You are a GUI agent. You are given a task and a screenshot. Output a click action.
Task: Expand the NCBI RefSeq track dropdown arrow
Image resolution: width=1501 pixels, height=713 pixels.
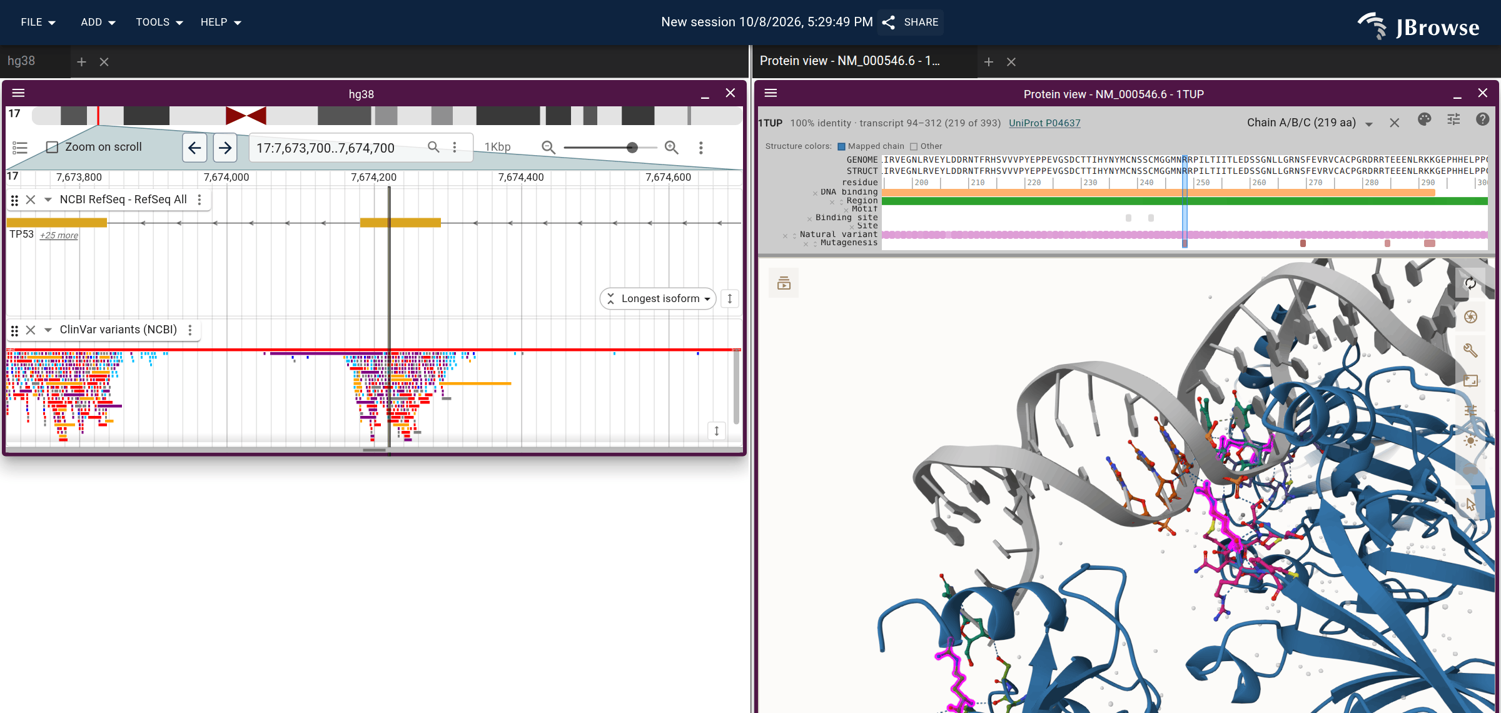48,200
